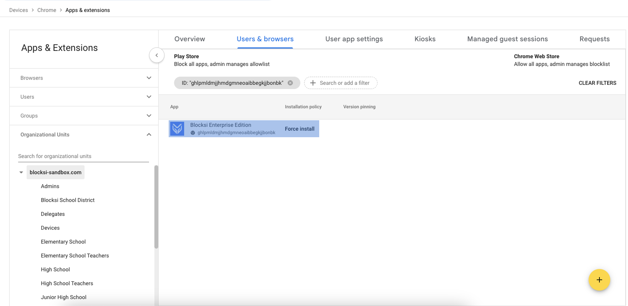Select the Elementary School unit
The width and height of the screenshot is (628, 306).
[63, 242]
